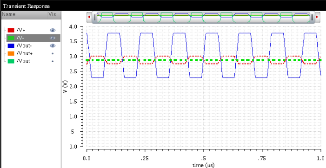Click the Transient Response title

click(27, 6)
